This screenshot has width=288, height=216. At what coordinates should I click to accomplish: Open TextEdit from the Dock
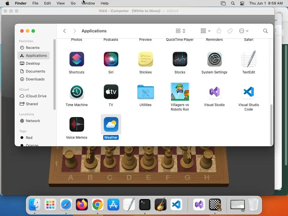pos(129,204)
